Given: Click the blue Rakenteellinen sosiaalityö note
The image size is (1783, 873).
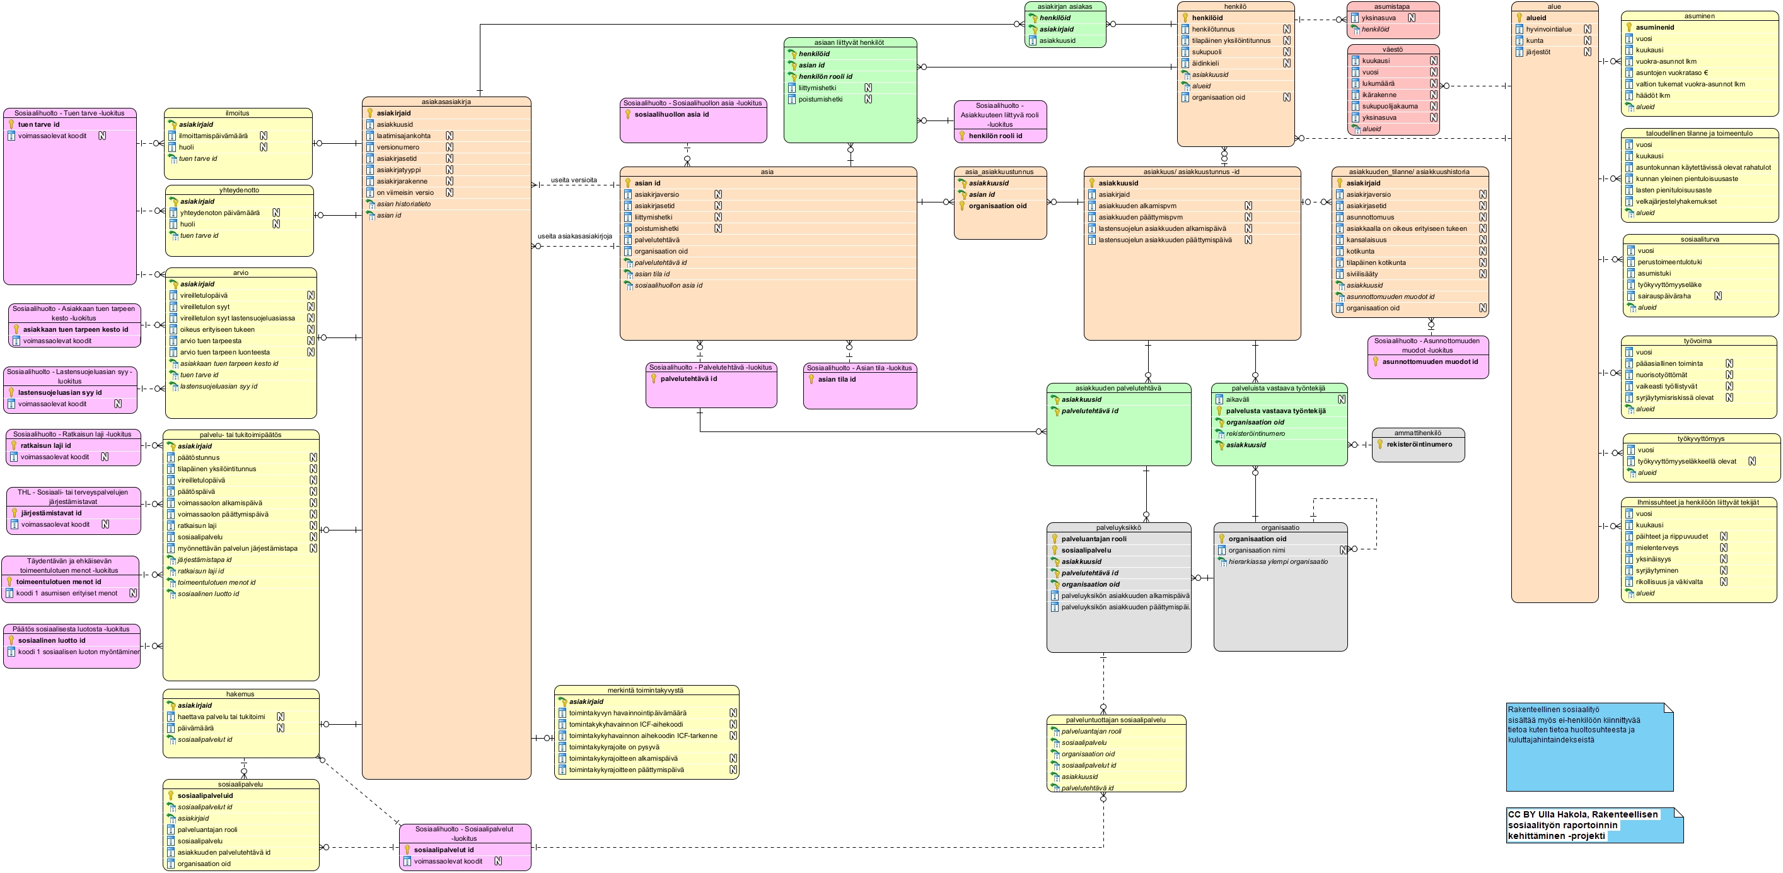Looking at the screenshot, I should click(1589, 746).
